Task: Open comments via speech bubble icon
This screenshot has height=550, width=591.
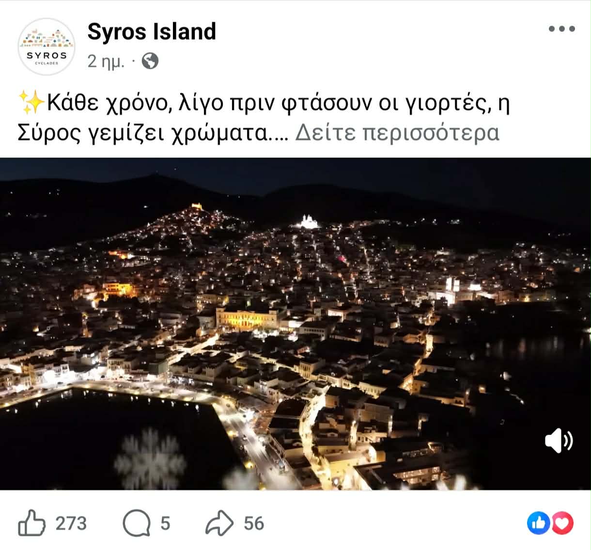Action: point(136,523)
